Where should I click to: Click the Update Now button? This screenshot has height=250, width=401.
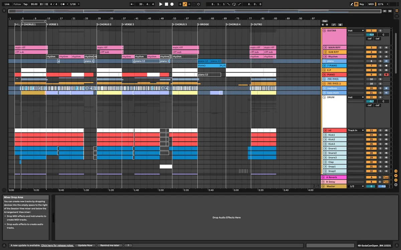pos(85,245)
